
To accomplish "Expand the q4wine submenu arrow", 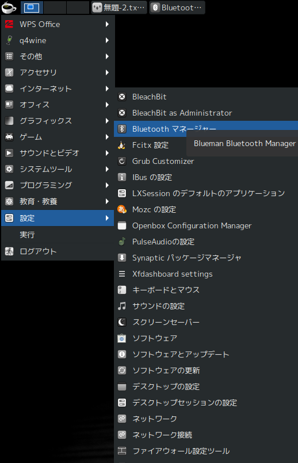I will point(107,40).
